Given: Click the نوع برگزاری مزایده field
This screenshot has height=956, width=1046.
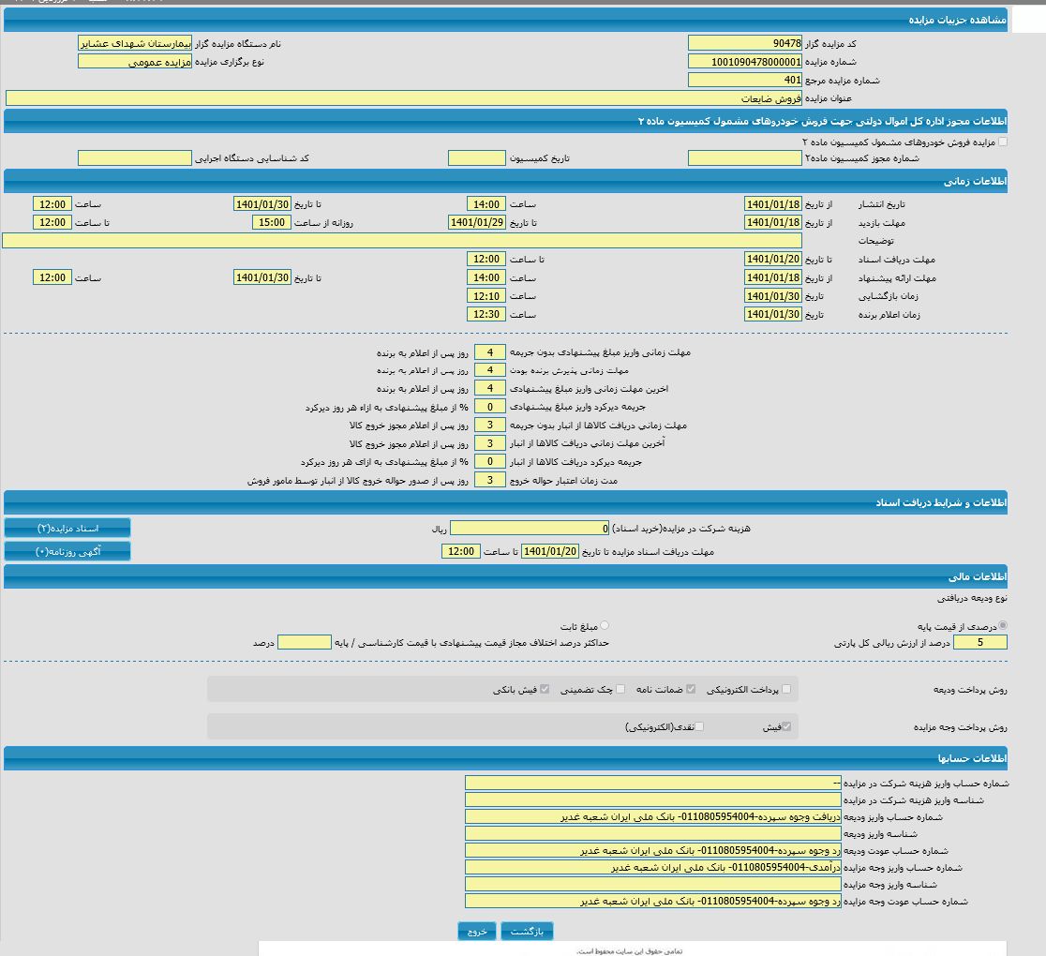Looking at the screenshot, I should pos(134,62).
